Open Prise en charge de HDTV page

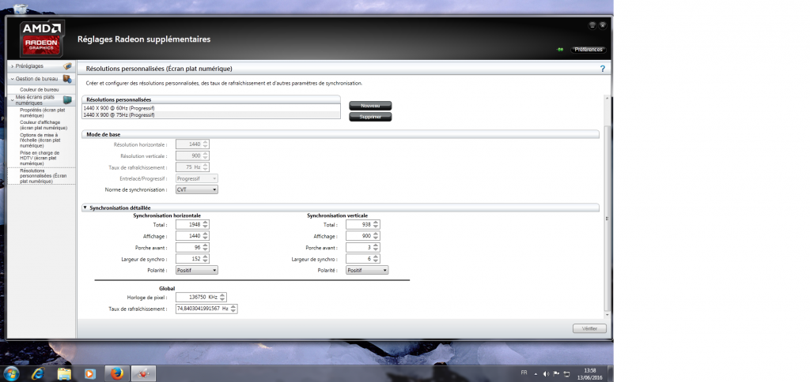[40, 158]
